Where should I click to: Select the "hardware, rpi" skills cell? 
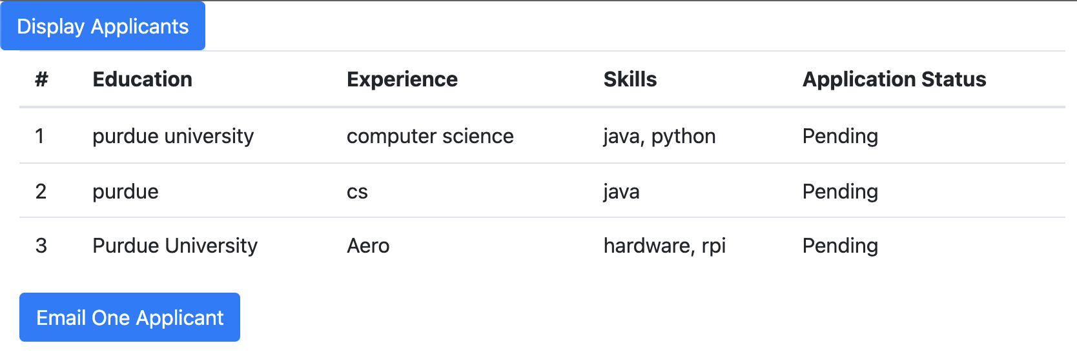pos(664,246)
